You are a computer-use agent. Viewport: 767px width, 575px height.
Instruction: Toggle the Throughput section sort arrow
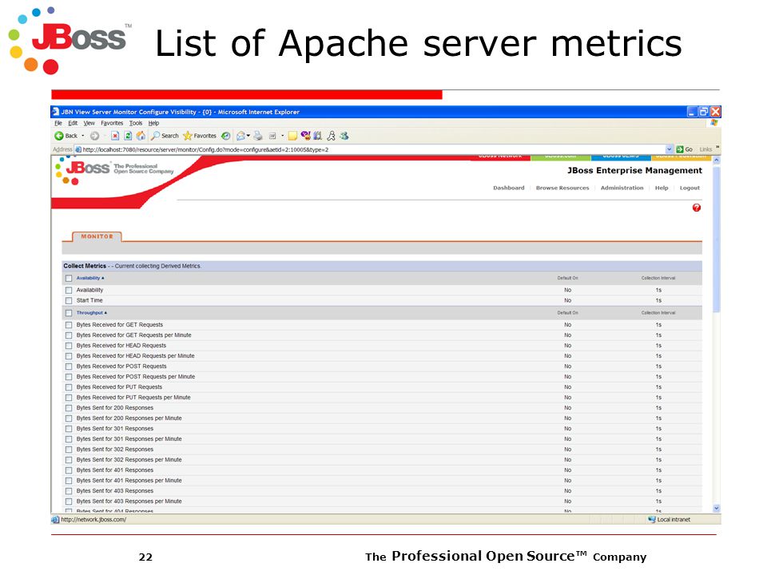[x=105, y=313]
